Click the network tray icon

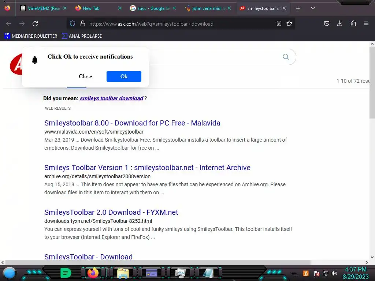326,273
